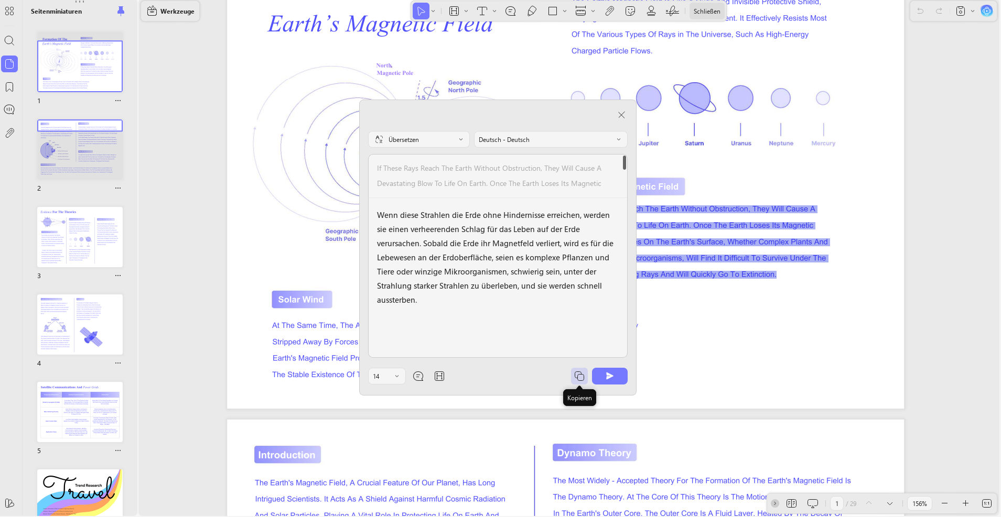Insert translation as highlight annotation
Screen dimensions: 1001x517
(439, 376)
